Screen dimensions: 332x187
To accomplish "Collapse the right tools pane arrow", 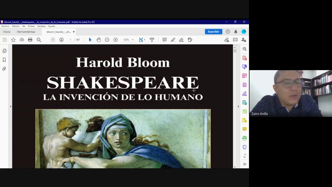I will coord(245,164).
